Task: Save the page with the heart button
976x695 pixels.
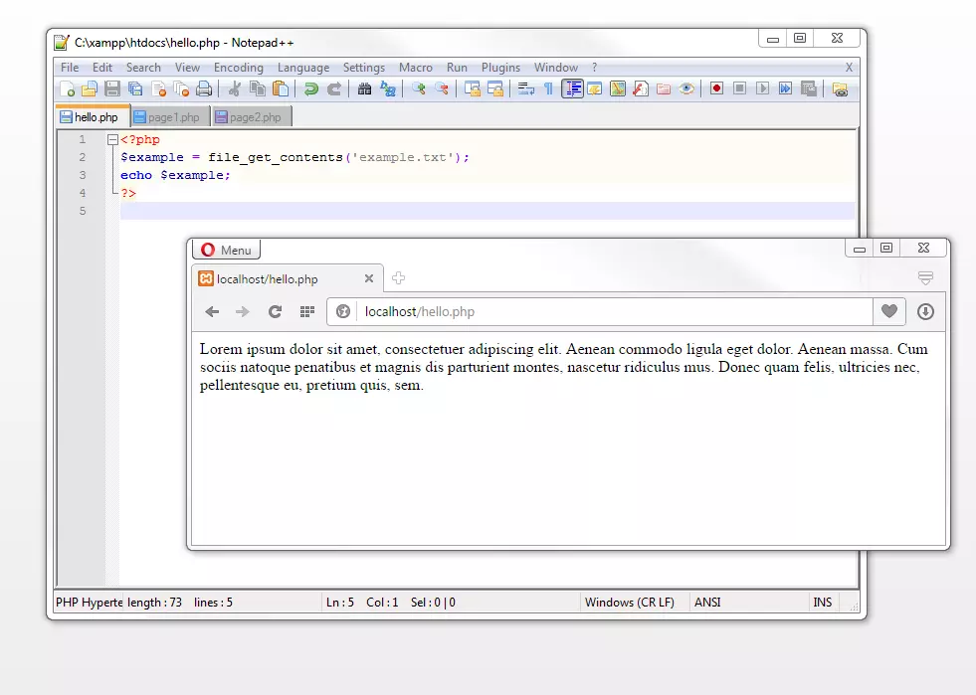Action: tap(888, 311)
